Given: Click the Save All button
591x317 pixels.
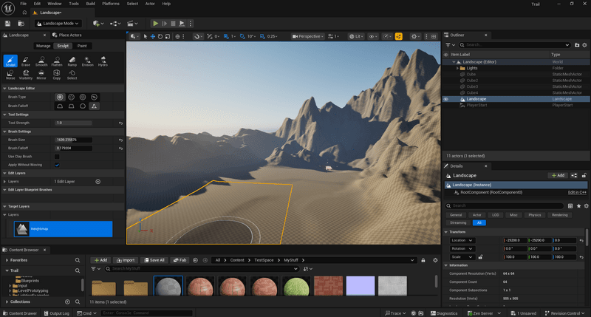Looking at the screenshot, I should [x=154, y=260].
